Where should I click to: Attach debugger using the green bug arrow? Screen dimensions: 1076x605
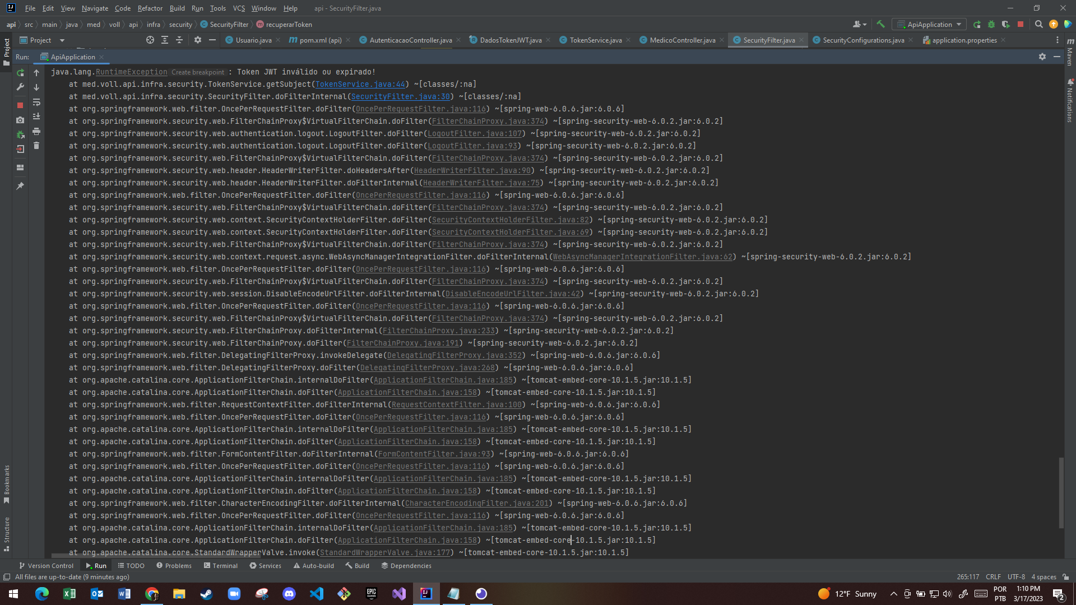[x=20, y=134]
